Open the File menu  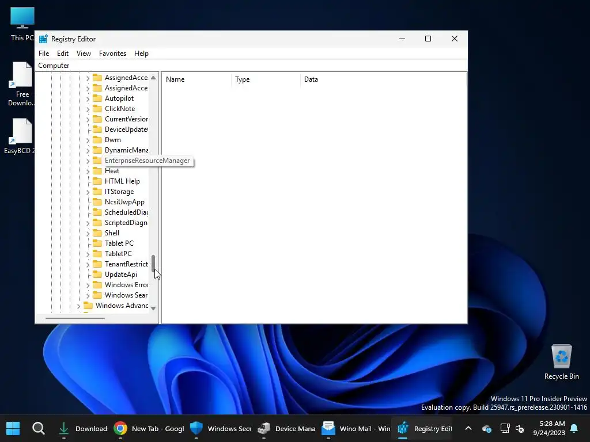pyautogui.click(x=44, y=54)
